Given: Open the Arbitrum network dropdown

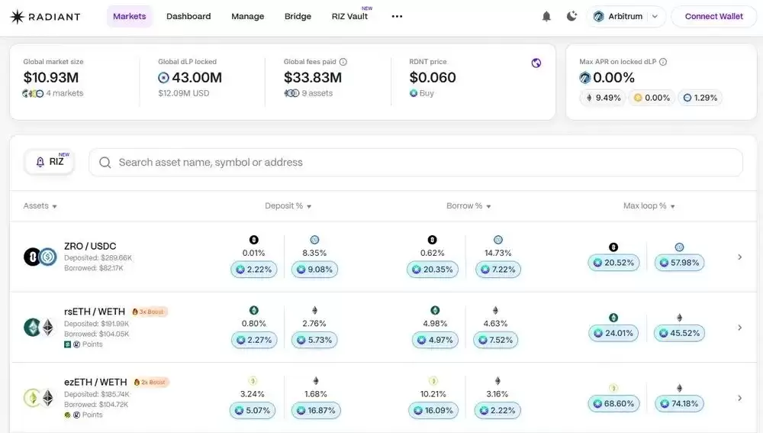Looking at the screenshot, I should pyautogui.click(x=626, y=17).
